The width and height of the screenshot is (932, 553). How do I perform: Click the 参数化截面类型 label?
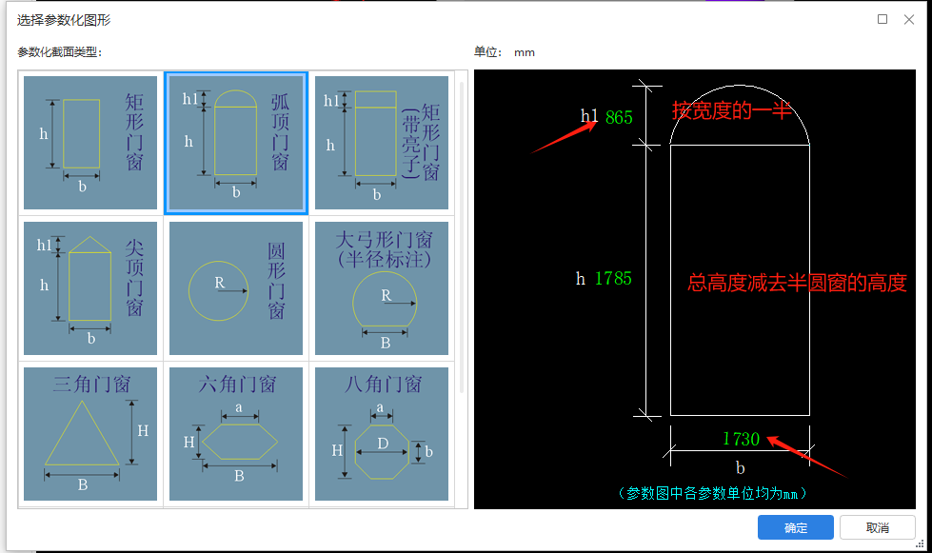(59, 52)
